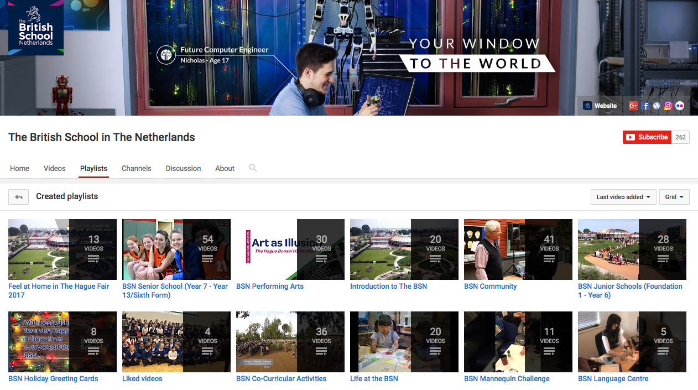Open the About tab
698x390 pixels.
225,168
